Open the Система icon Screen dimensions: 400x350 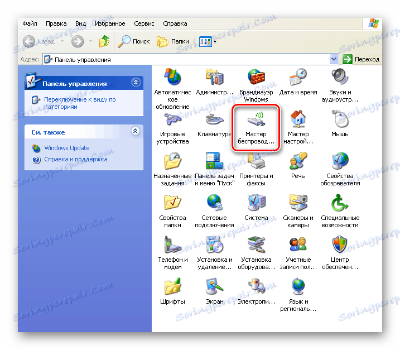click(x=256, y=203)
